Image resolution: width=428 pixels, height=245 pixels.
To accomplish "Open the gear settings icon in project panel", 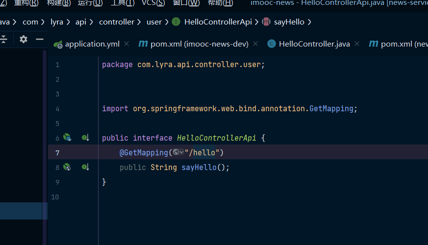I will pyautogui.click(x=24, y=39).
